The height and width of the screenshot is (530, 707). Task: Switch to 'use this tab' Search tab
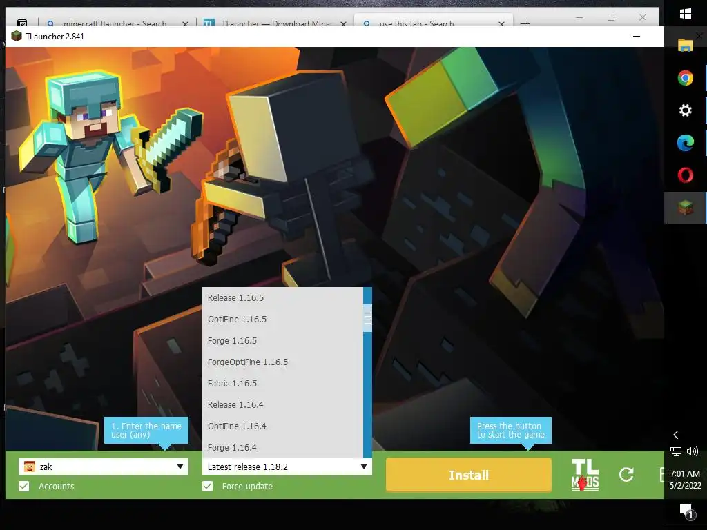coord(434,20)
